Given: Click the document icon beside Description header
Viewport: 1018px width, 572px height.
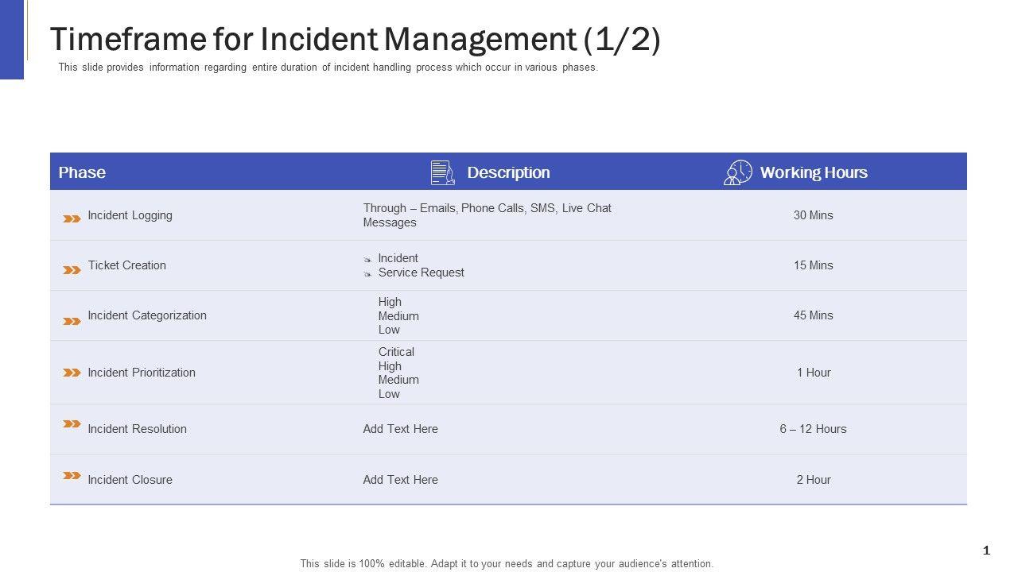Looking at the screenshot, I should click(x=442, y=172).
